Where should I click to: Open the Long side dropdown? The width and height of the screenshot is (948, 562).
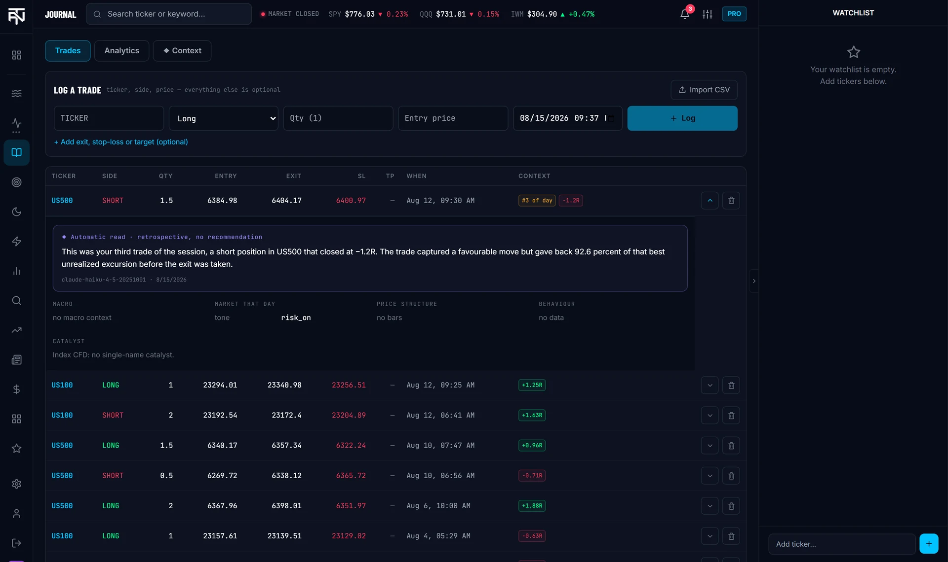[x=224, y=118]
